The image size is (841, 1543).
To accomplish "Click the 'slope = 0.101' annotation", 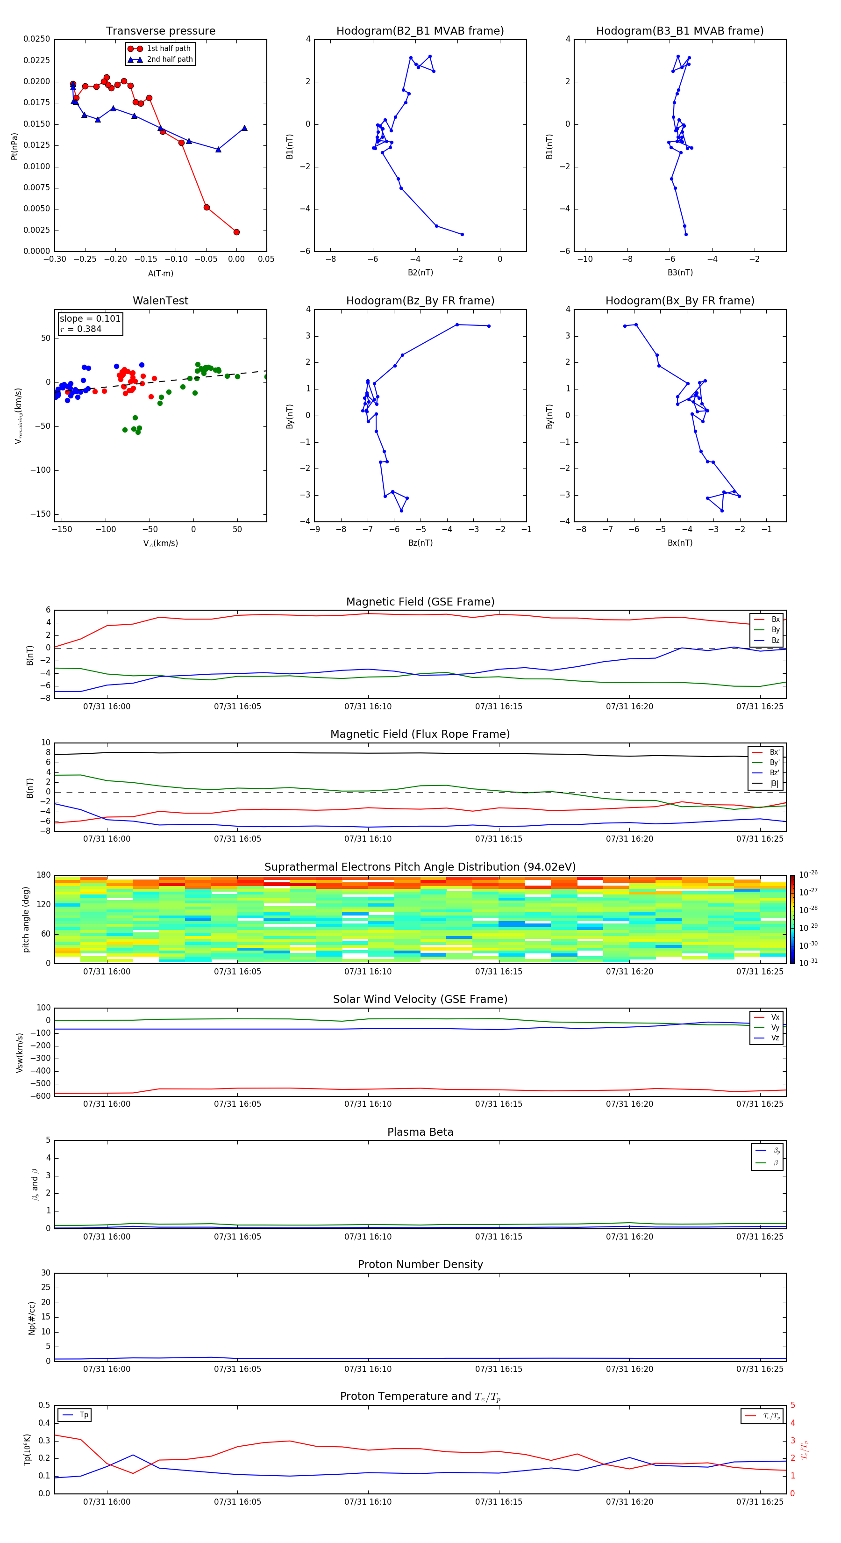I will pos(90,319).
